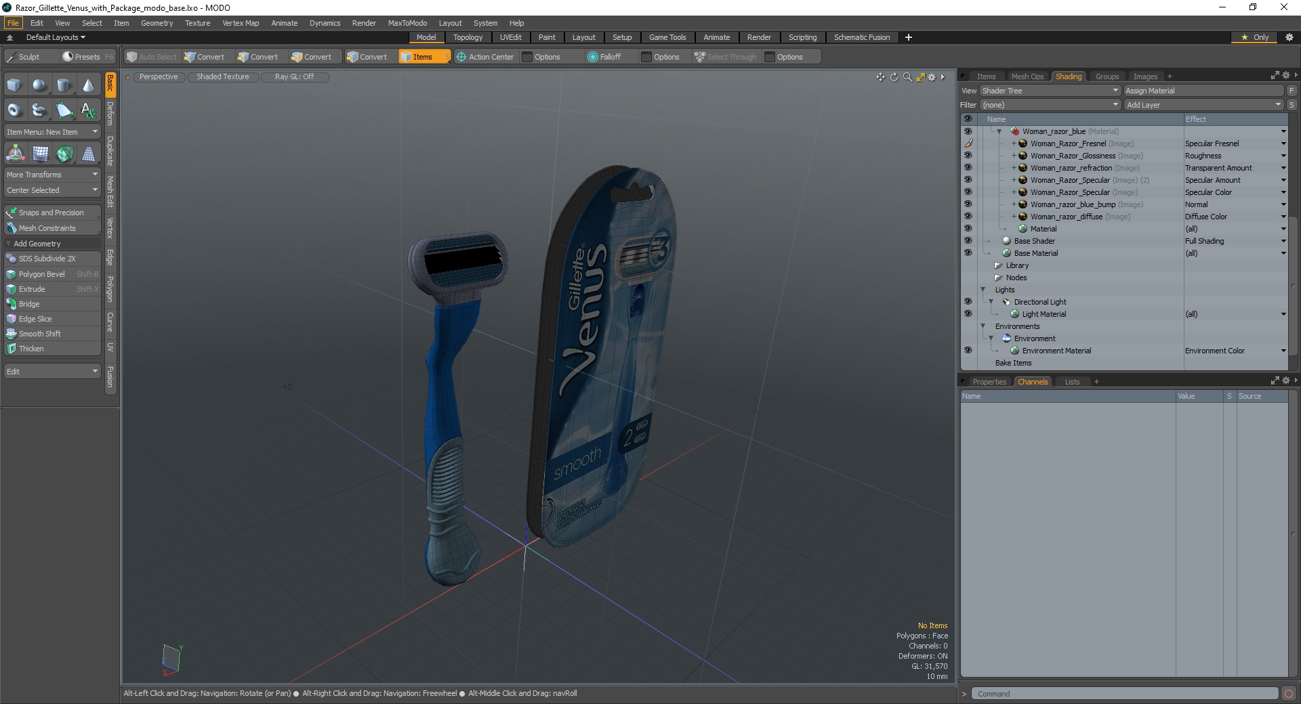
Task: Open layout settings gear at top right
Action: coord(1289,37)
